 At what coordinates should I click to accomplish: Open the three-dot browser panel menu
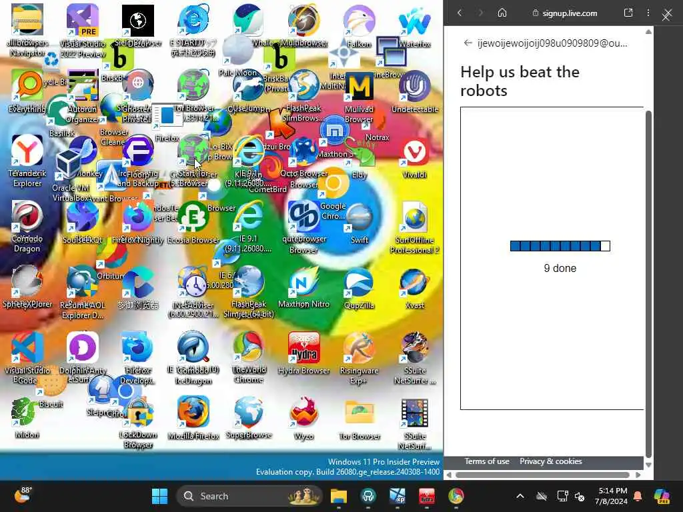click(648, 13)
